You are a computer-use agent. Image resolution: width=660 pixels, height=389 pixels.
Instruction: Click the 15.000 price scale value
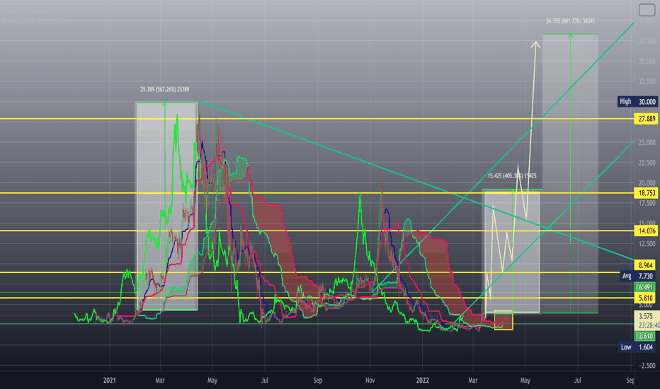(647, 223)
